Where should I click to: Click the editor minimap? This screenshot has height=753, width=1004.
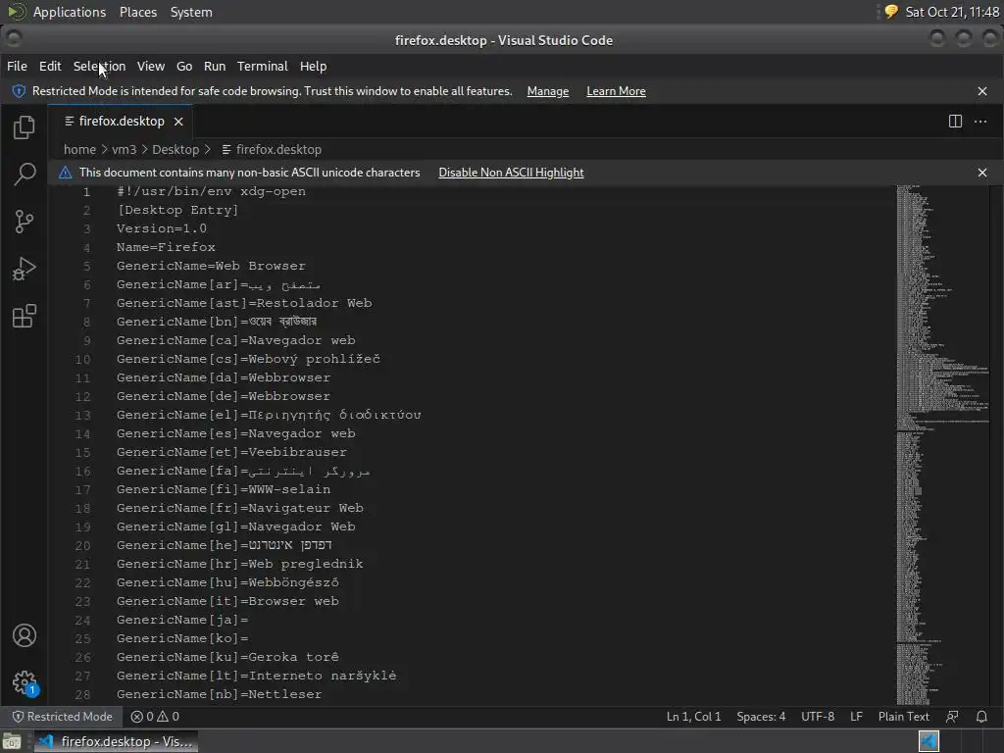tap(942, 445)
